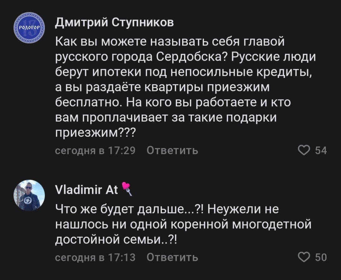Open Vladimir At's profile photo

click(x=29, y=195)
